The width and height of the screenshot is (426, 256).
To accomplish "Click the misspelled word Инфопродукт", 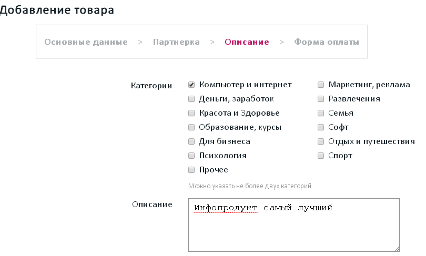I will 226,208.
